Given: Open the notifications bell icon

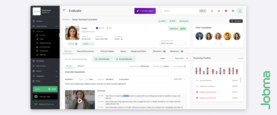Looking at the screenshot, I should (212, 11).
